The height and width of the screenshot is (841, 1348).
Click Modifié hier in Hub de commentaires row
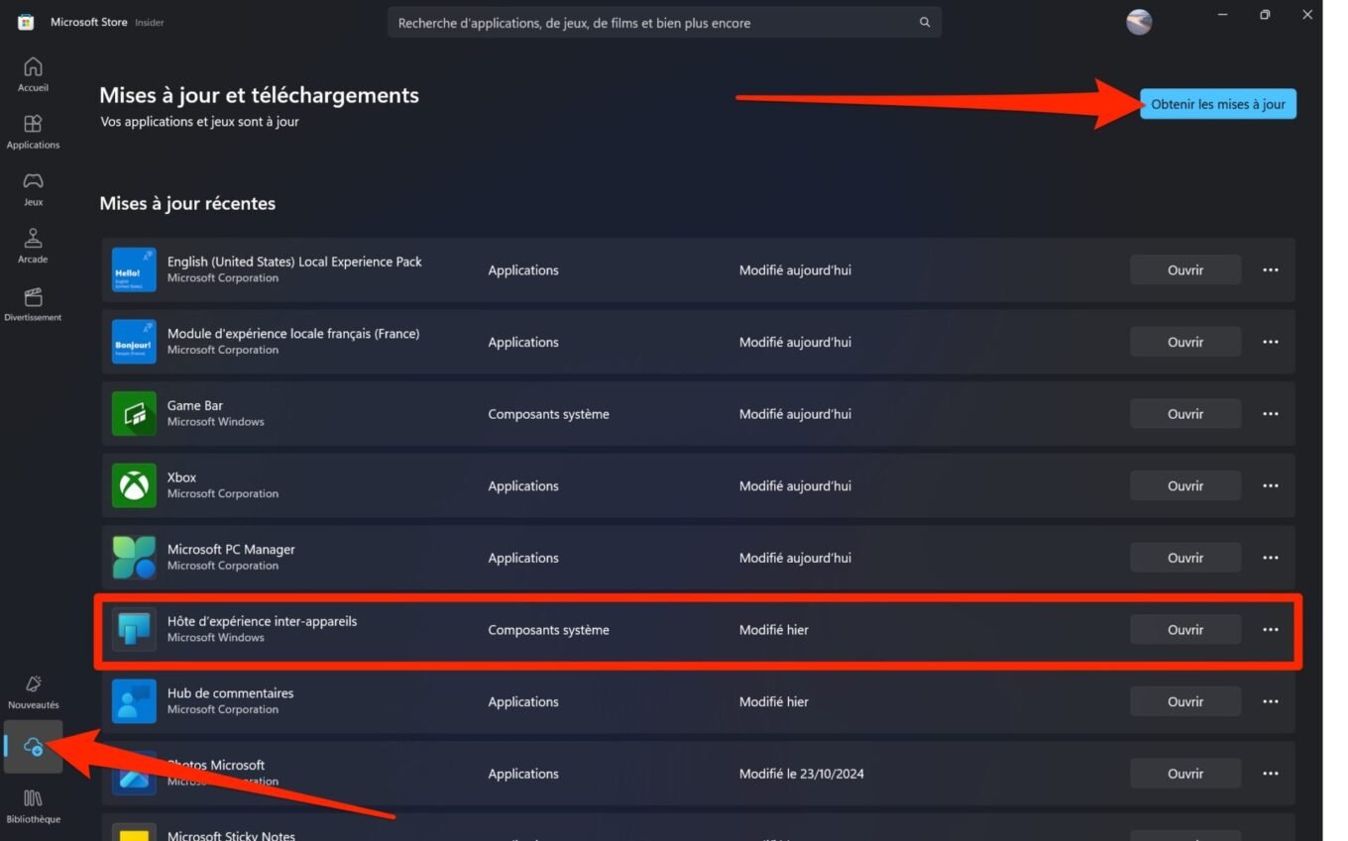[x=773, y=701]
